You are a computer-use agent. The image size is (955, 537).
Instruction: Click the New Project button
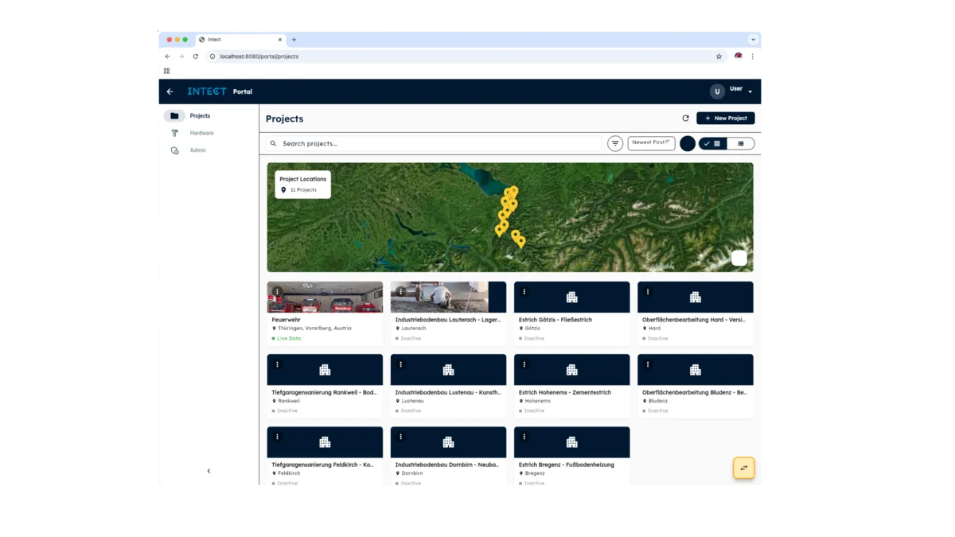click(726, 119)
